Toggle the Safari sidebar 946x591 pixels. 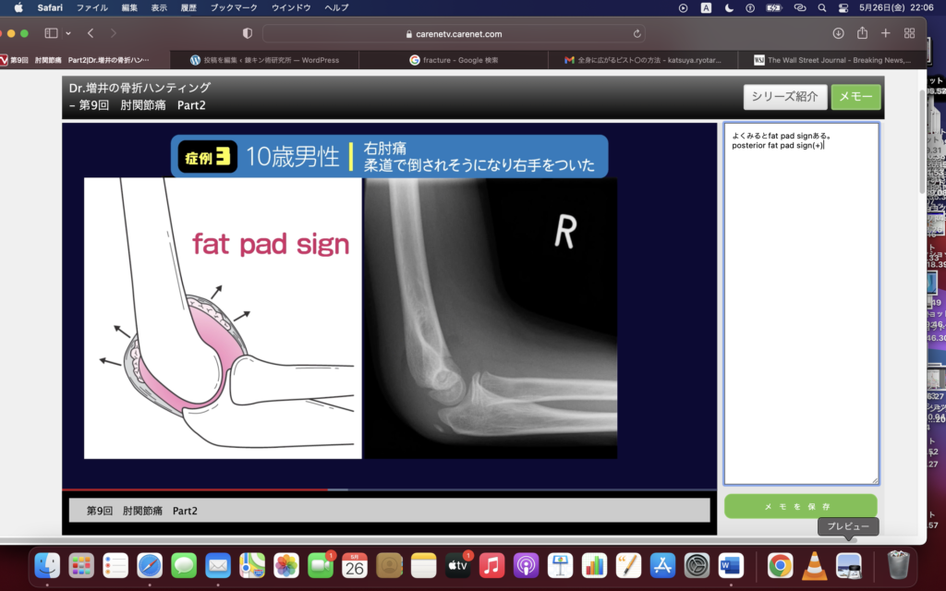tap(51, 33)
